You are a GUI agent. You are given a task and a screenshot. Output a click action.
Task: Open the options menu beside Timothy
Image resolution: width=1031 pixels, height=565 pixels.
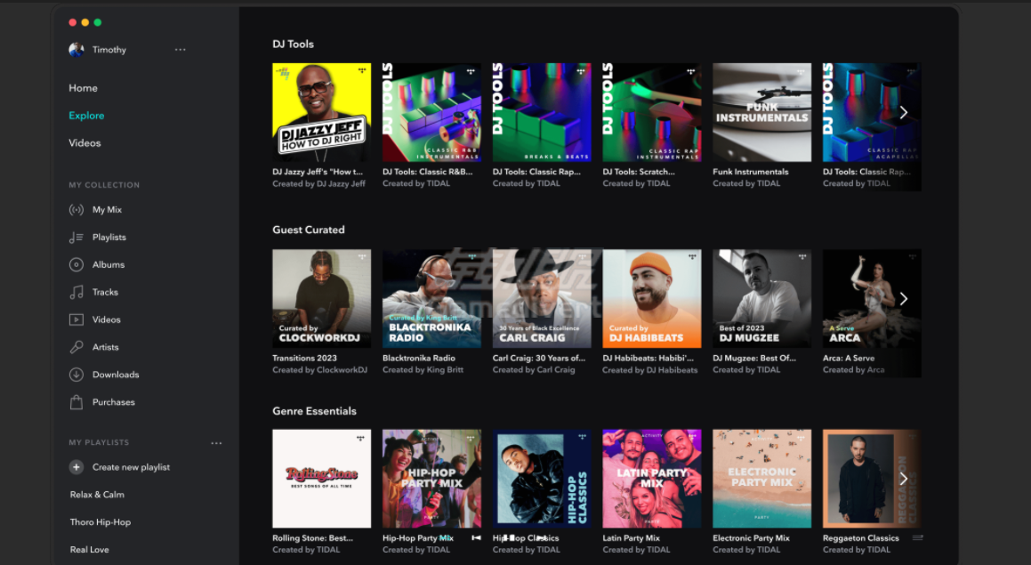pos(181,50)
